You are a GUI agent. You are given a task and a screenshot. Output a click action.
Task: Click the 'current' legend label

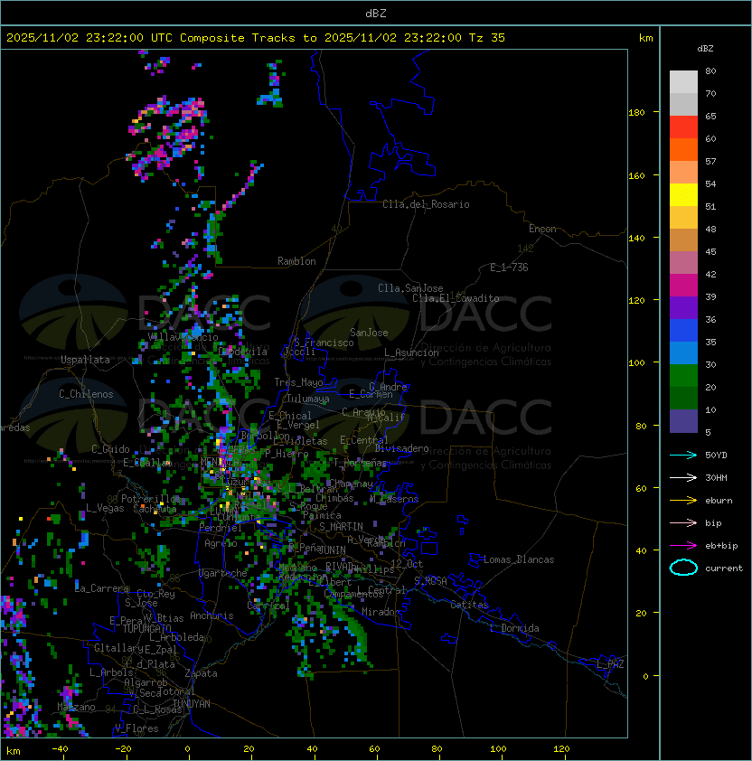pos(724,568)
